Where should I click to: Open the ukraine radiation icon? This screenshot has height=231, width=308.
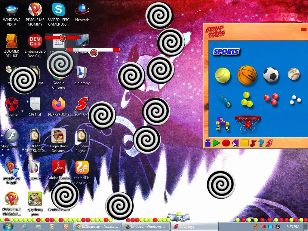[12, 107]
